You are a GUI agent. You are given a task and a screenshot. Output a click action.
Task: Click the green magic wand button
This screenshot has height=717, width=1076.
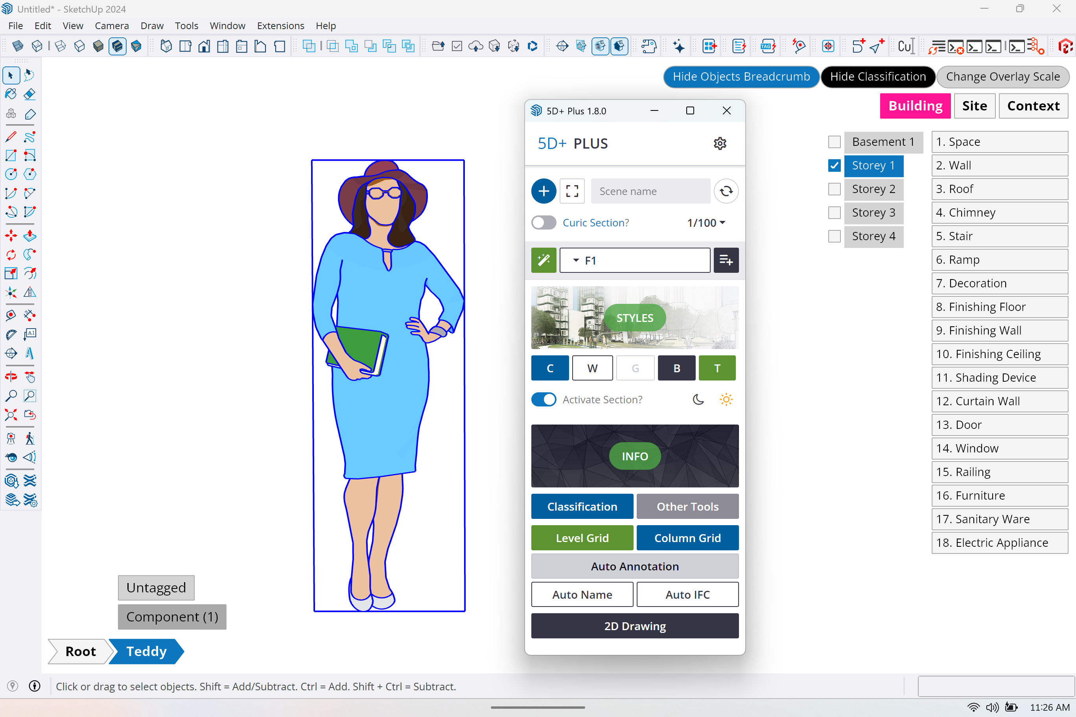[x=544, y=260]
